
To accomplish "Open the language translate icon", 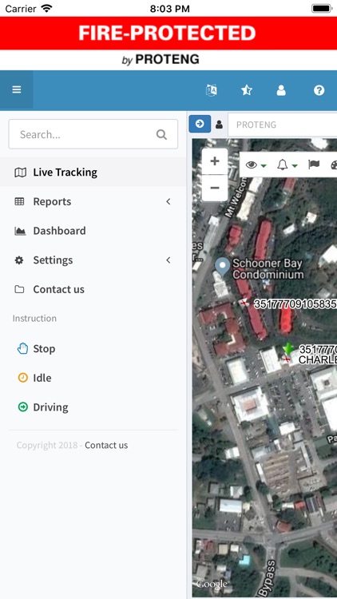I will [x=212, y=90].
